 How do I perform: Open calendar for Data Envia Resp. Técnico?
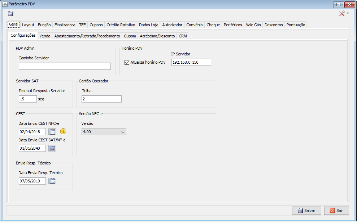click(52, 181)
